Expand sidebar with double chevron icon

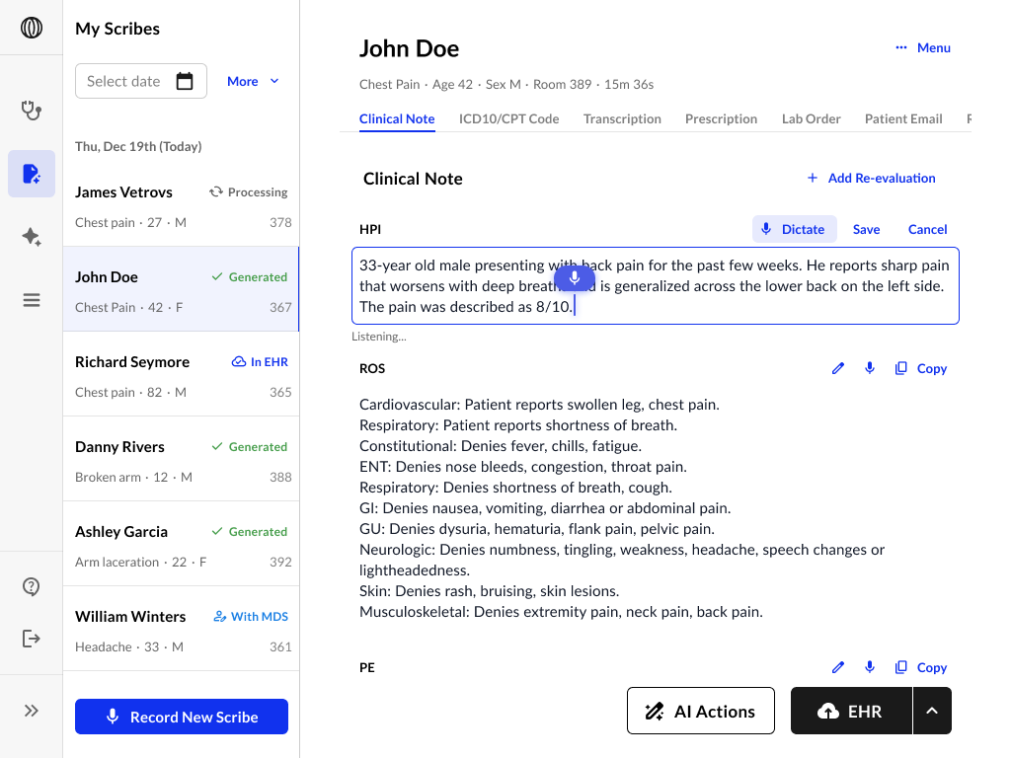point(31,711)
